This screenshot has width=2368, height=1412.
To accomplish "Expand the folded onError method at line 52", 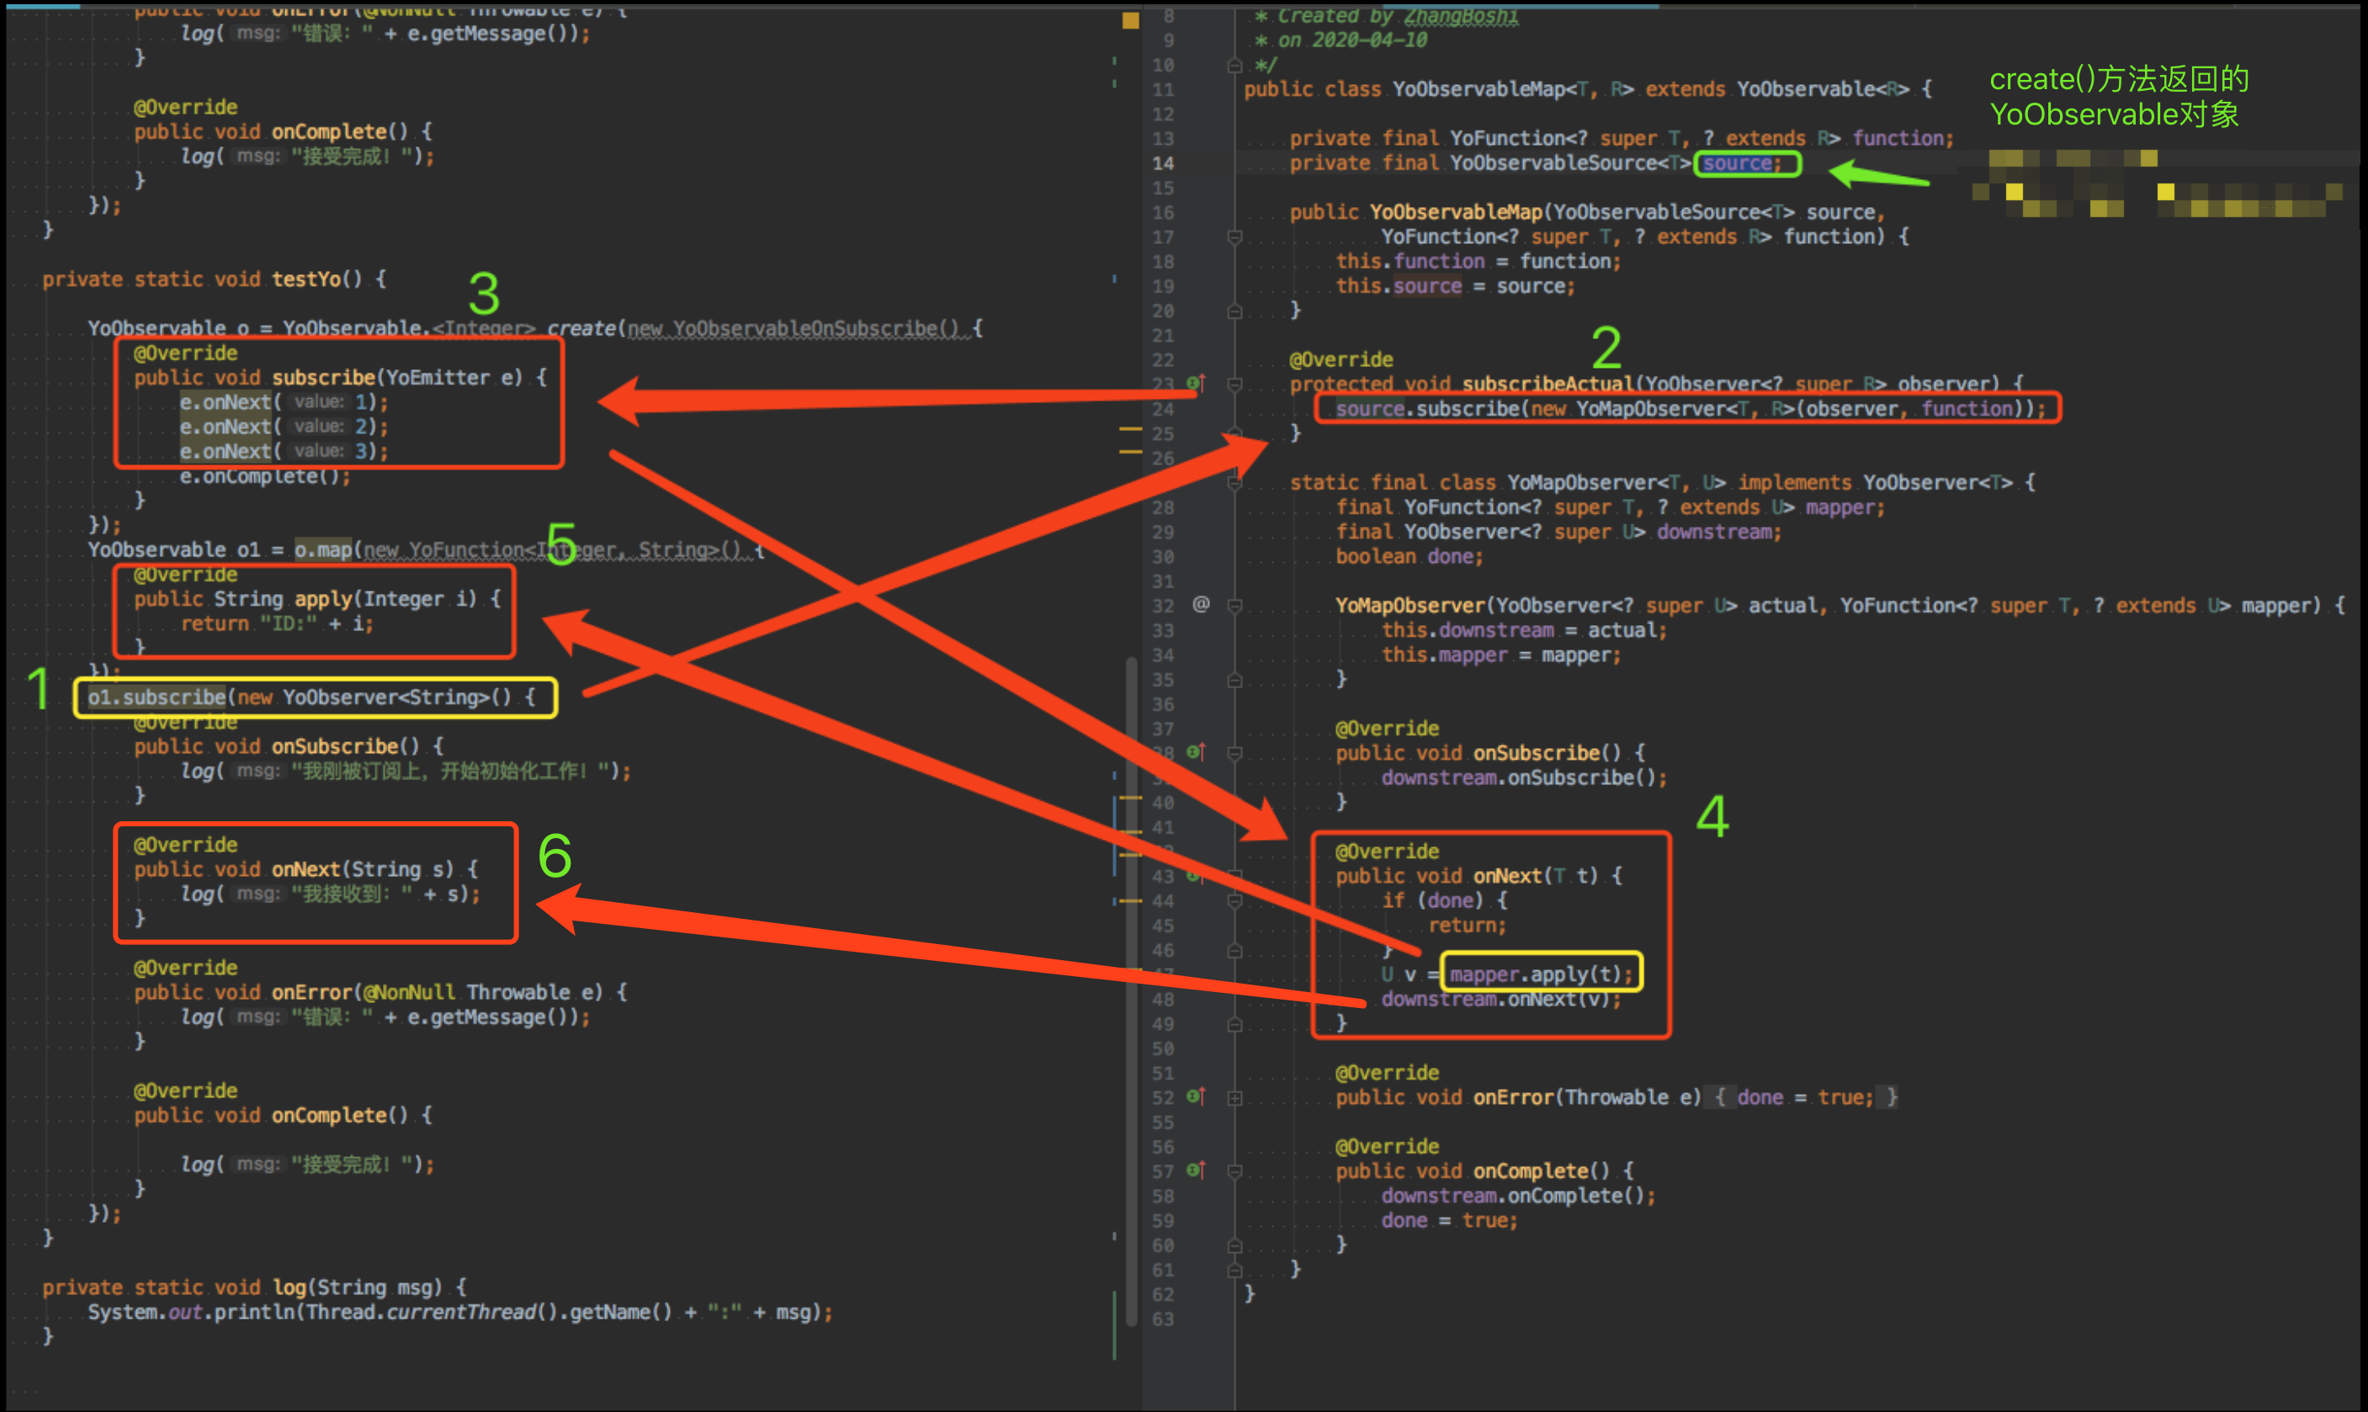I will click(1234, 1098).
